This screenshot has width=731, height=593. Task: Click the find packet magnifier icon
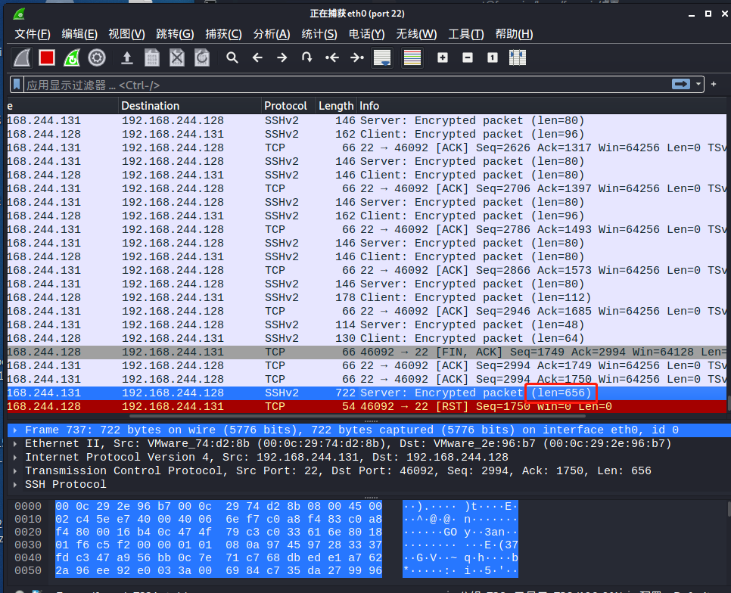tap(232, 57)
